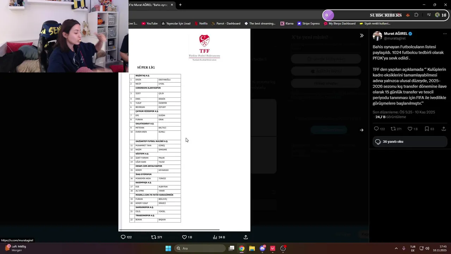Bookmark the tweet showing 63 bookmarks

pyautogui.click(x=427, y=129)
